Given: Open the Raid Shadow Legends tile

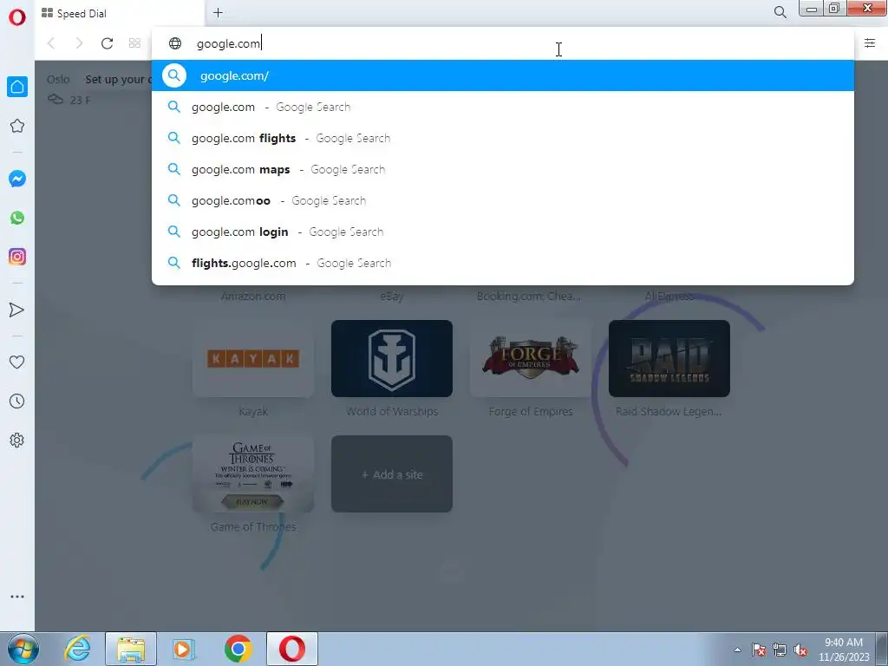Looking at the screenshot, I should [x=669, y=358].
